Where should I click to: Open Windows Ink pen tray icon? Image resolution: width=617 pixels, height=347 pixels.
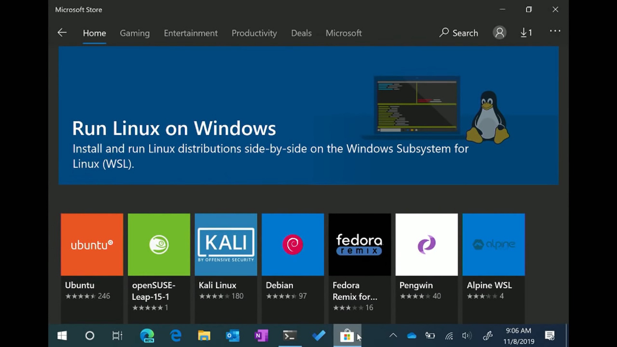pos(488,336)
